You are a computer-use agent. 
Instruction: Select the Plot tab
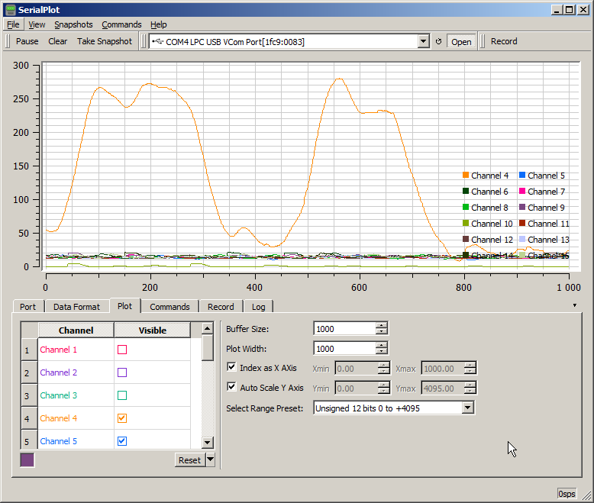tap(125, 306)
